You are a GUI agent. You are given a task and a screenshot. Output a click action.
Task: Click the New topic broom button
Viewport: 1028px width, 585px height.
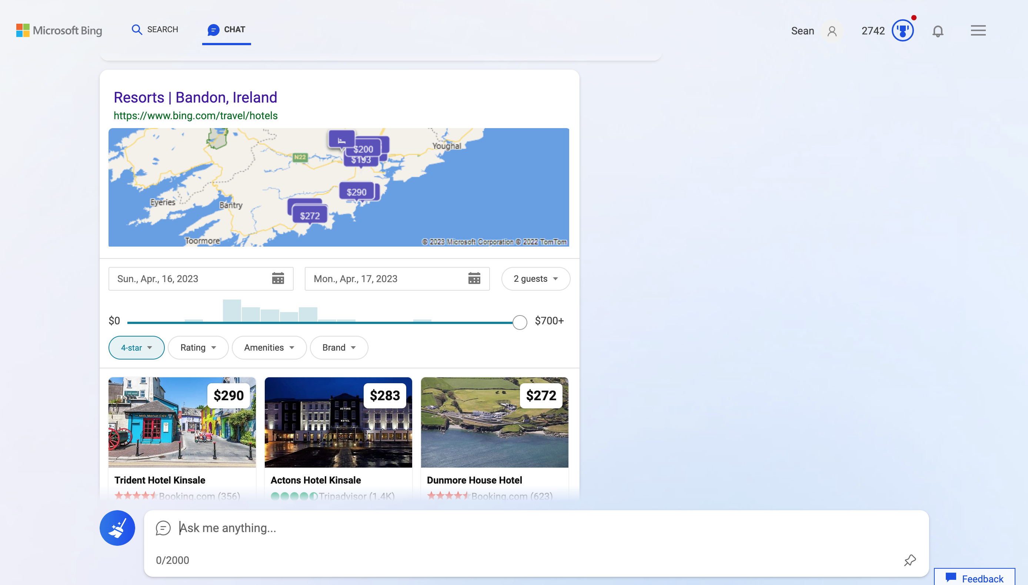click(x=117, y=528)
